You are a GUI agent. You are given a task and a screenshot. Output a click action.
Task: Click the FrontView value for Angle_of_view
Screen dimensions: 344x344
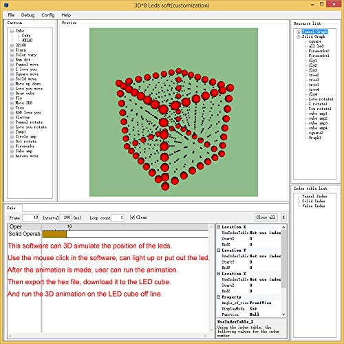coord(260,303)
